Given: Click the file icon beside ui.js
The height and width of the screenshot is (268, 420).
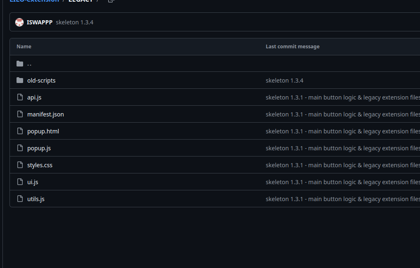Looking at the screenshot, I should (20, 182).
